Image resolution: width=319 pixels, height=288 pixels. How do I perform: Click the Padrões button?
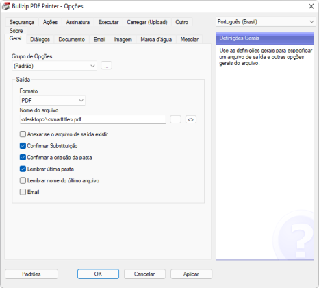[x=31, y=274]
